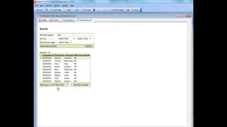Sort by Bill State Region column header

(x=82, y=55)
